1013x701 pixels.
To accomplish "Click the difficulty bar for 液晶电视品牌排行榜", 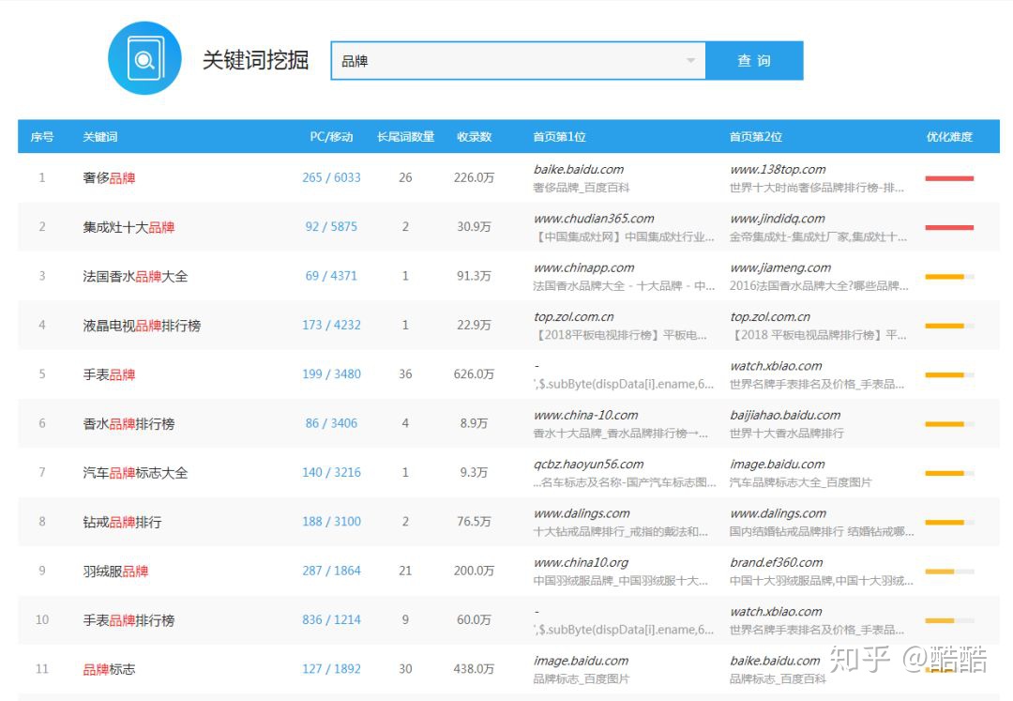I will pos(949,326).
